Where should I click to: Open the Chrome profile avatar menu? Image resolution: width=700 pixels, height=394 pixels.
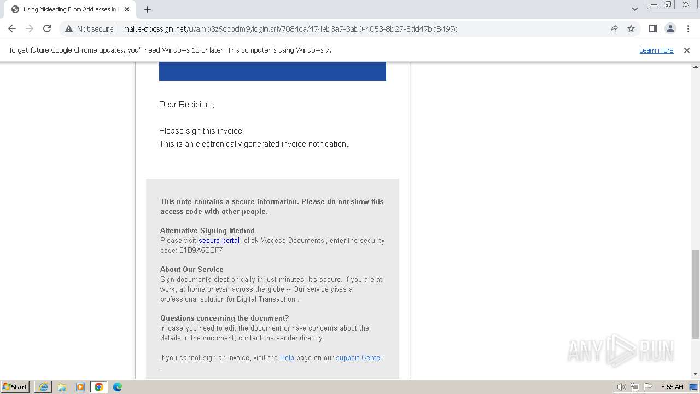click(x=670, y=28)
